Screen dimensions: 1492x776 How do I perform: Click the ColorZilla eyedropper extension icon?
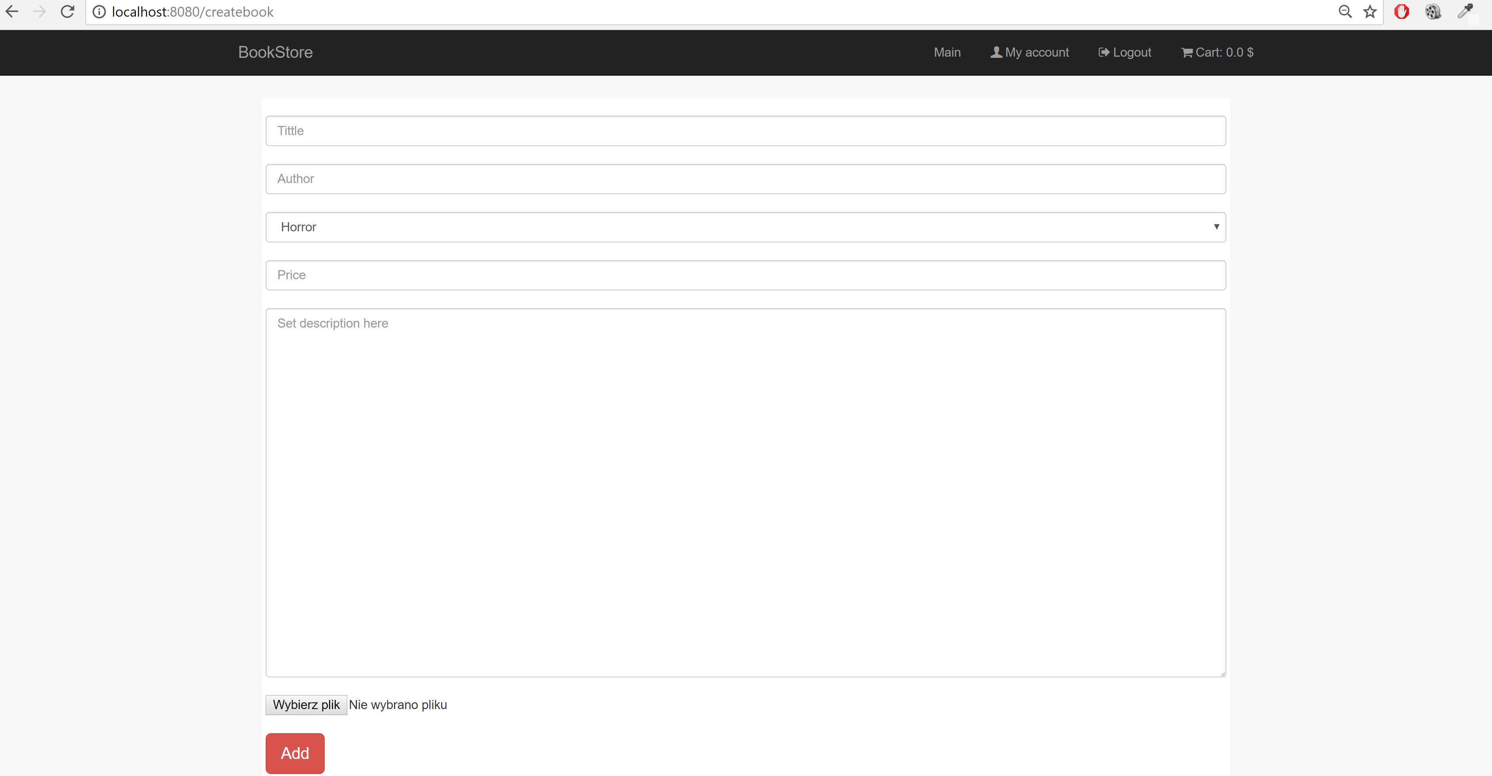(x=1466, y=11)
